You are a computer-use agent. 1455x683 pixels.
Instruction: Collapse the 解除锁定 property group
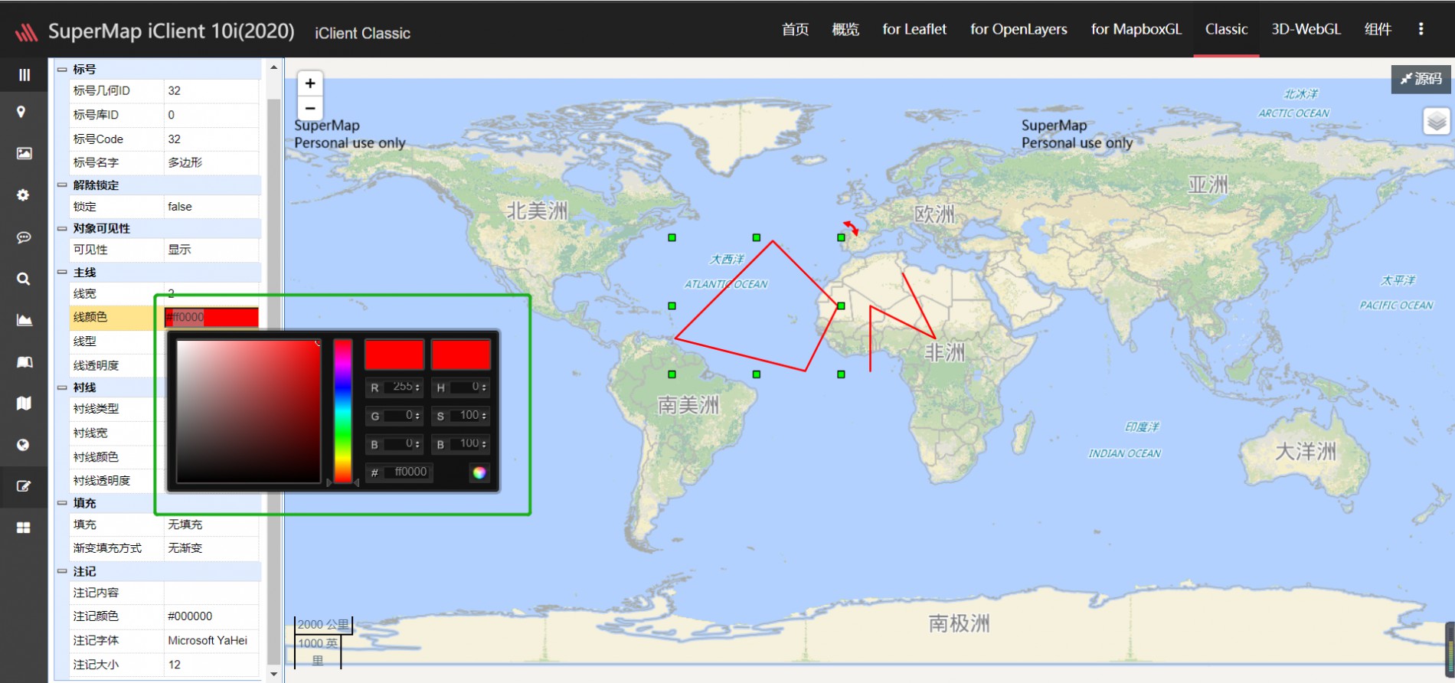[x=62, y=185]
